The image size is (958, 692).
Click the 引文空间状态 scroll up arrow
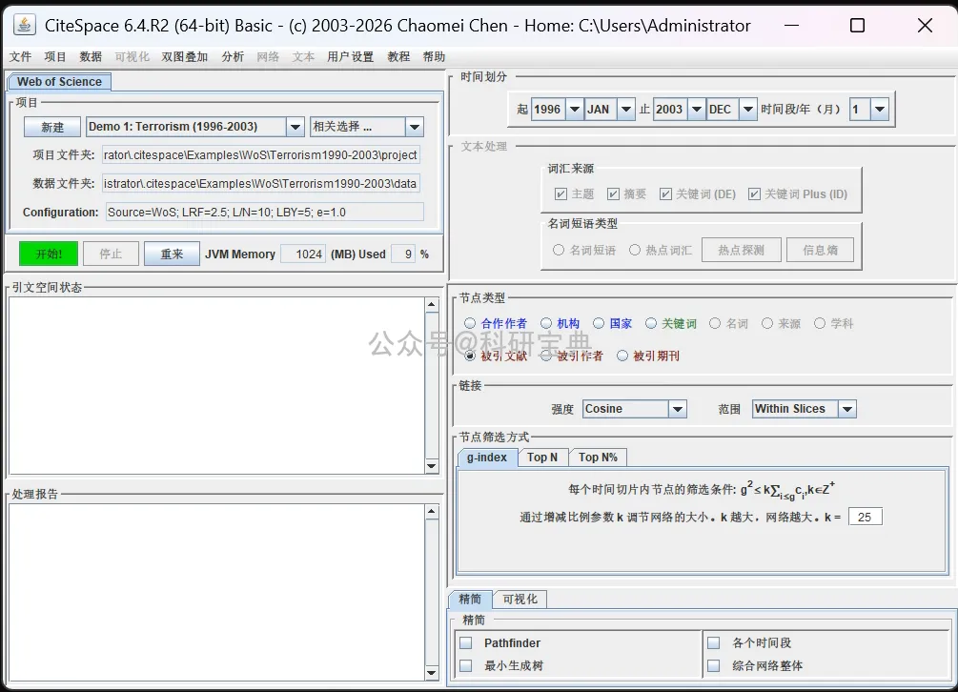pyautogui.click(x=432, y=304)
